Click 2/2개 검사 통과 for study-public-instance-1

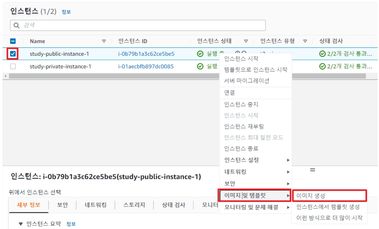[x=350, y=54]
